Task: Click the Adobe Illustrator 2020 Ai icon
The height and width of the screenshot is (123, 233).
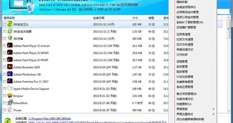Action: [x=10, y=67]
